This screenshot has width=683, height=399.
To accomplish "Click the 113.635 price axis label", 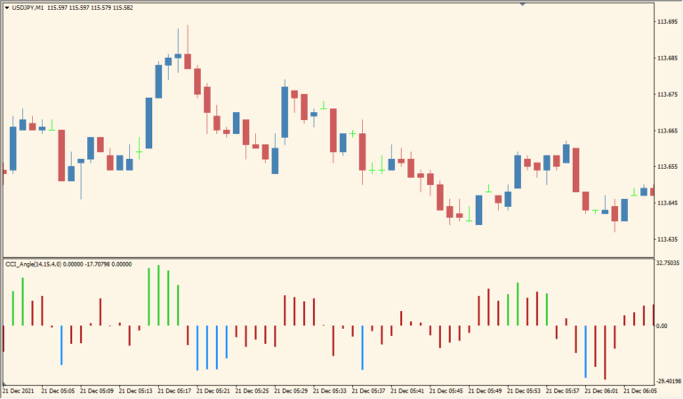I will 666,239.
